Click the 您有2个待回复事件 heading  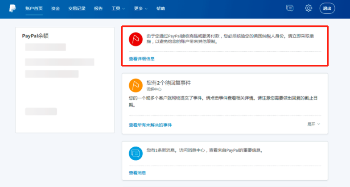[169, 83]
